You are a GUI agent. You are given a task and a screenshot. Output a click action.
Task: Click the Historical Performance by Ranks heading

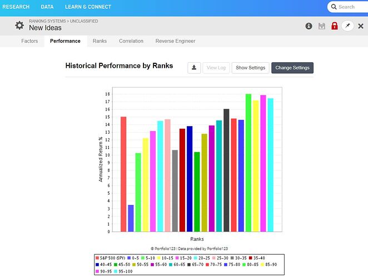click(x=119, y=66)
